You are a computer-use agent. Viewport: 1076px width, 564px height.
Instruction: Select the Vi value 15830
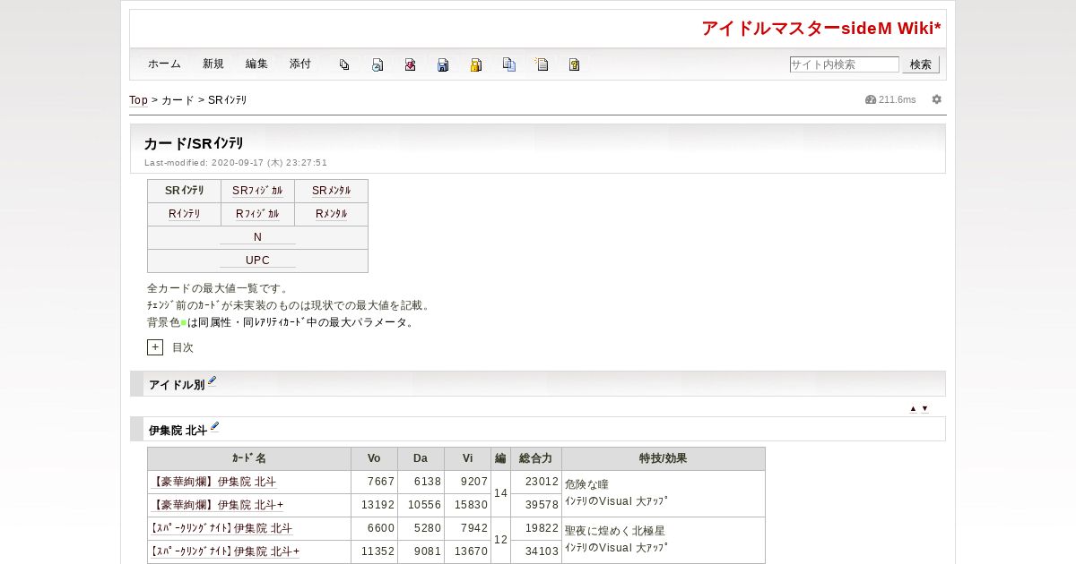471,505
